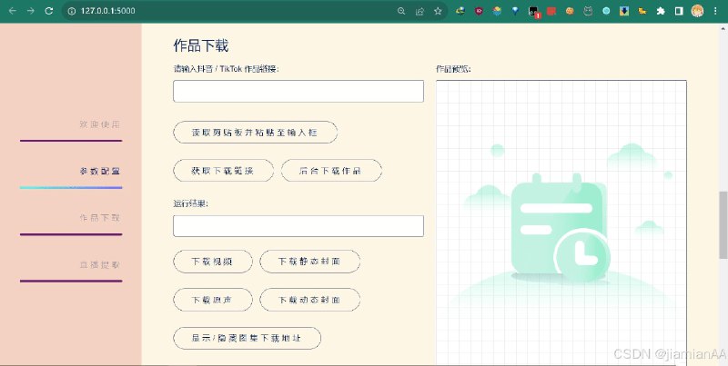Toggle 显示/隐藏图集下载地址 button
Viewport: 728px width, 366px height.
(x=247, y=338)
